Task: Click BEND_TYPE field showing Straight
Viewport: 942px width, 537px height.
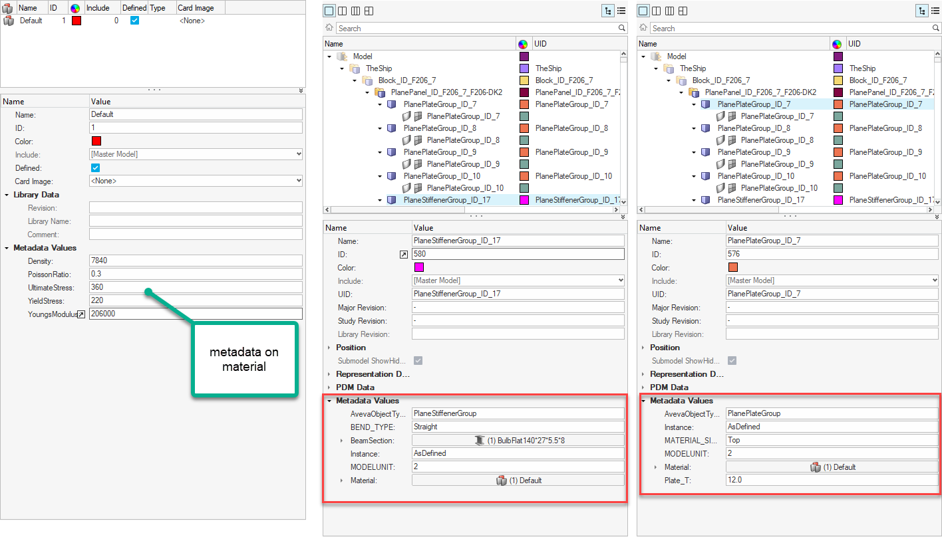Action: tap(518, 427)
